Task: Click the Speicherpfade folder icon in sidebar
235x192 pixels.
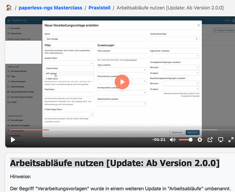Action: [x=8, y=87]
